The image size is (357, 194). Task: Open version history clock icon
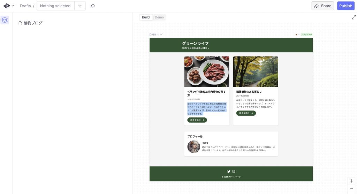(93, 6)
